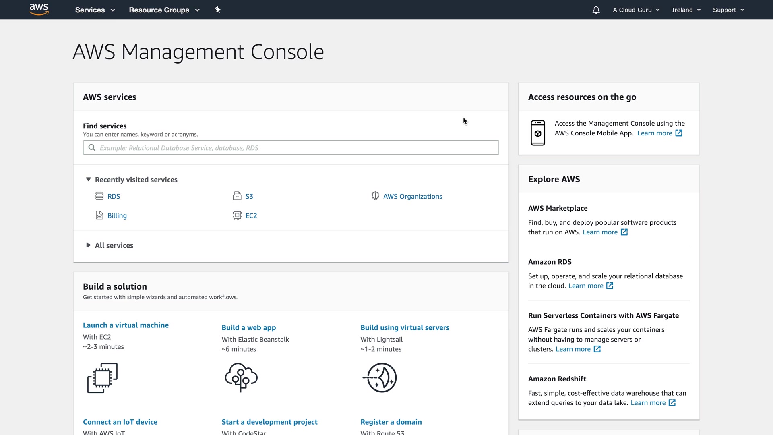The height and width of the screenshot is (435, 773).
Task: Click the Billing document icon
Action: pyautogui.click(x=99, y=215)
